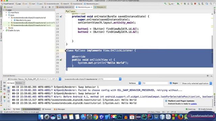Expand the Gradle Scripts node arrow
The image size is (216, 121).
4,31
